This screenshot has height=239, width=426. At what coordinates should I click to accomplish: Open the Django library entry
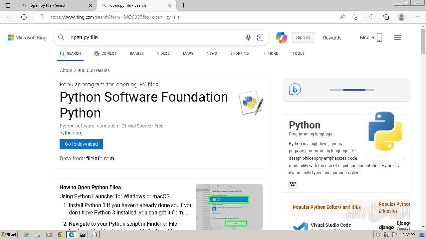click(x=395, y=225)
